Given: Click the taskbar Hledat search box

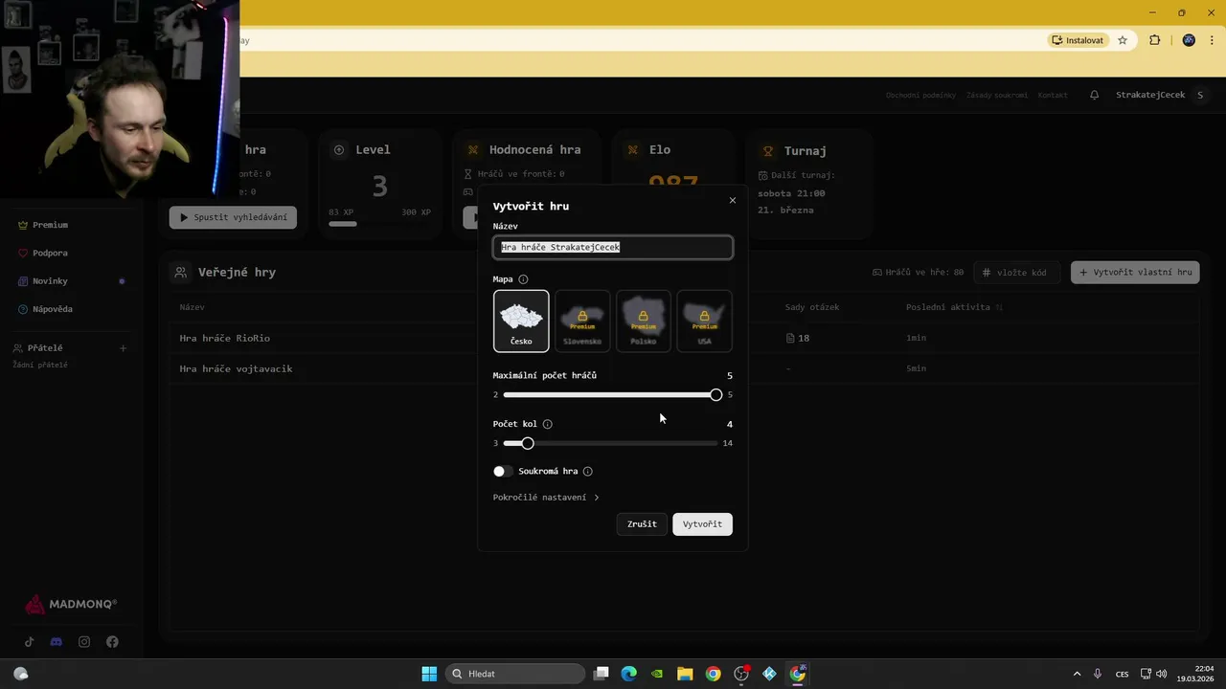Looking at the screenshot, I should pos(515,674).
